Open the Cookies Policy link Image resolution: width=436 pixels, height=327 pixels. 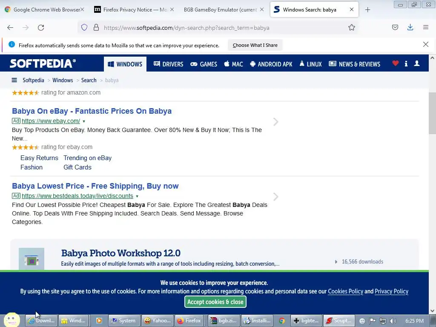point(345,291)
